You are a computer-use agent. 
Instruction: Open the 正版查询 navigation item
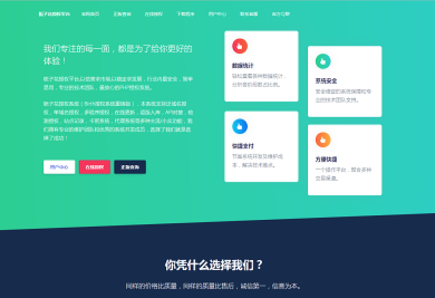click(x=123, y=14)
